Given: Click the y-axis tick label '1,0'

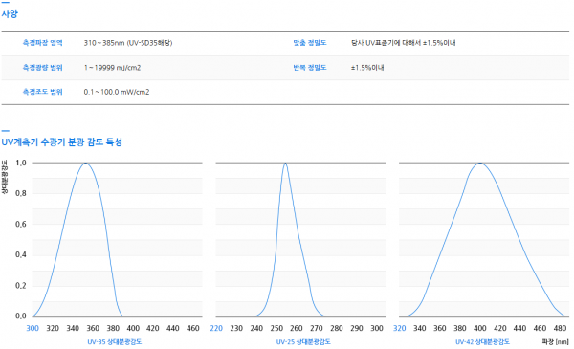Looking at the screenshot, I should point(21,163).
